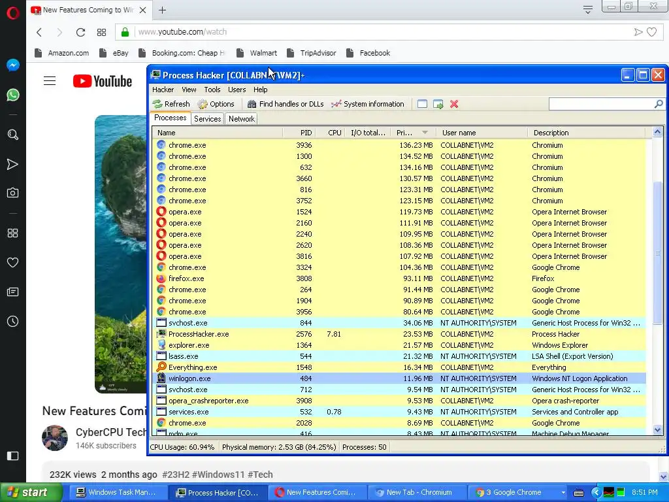
Task: Sort by the User name column header
Action: 481,133
